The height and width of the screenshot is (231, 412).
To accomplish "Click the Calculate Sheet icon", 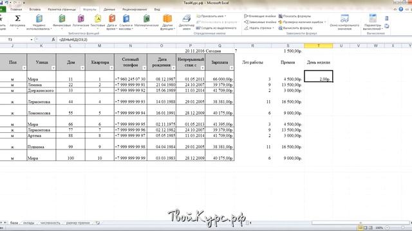I will pyautogui.click(x=386, y=26).
